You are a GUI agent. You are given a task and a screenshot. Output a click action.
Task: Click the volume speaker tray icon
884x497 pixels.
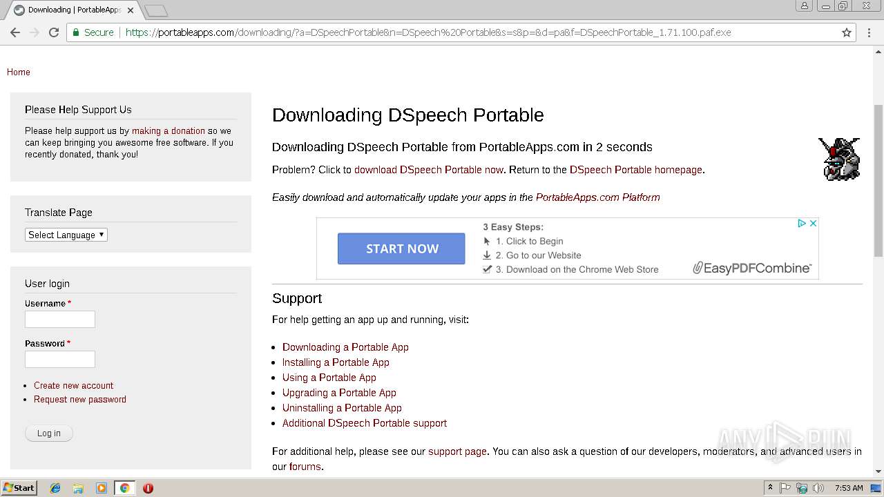click(818, 488)
